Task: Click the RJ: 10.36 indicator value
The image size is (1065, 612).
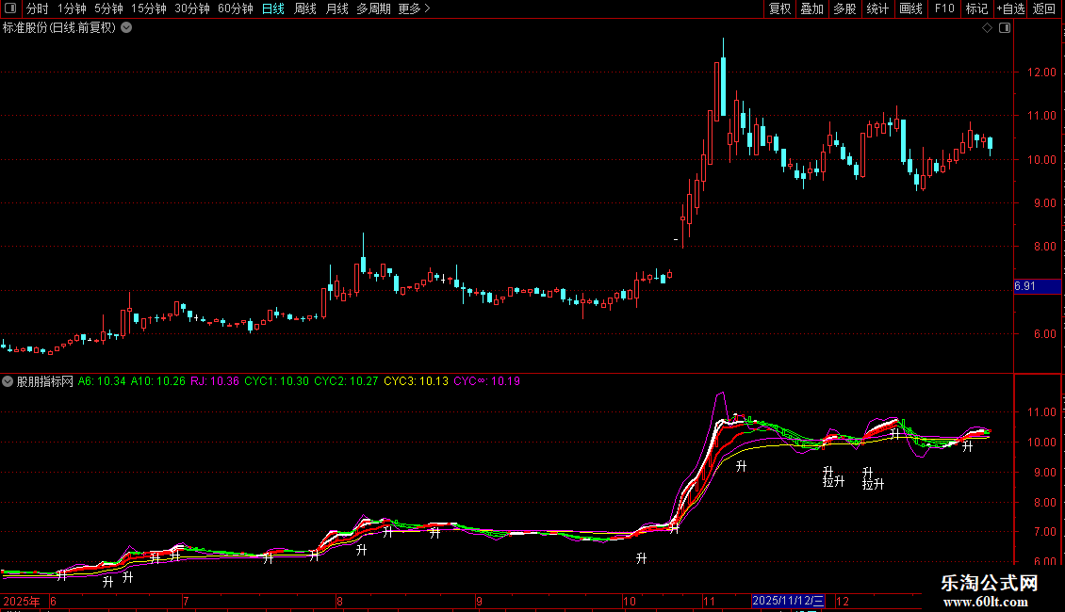Action: 215,381
